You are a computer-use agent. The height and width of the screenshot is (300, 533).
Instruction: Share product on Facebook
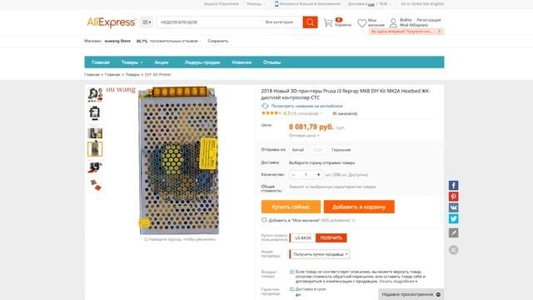pyautogui.click(x=453, y=185)
